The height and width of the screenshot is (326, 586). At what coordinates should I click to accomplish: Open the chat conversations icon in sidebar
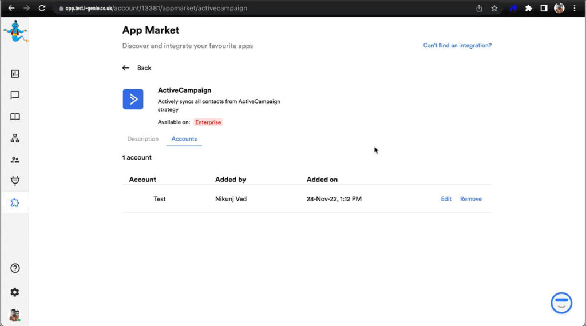pyautogui.click(x=15, y=96)
